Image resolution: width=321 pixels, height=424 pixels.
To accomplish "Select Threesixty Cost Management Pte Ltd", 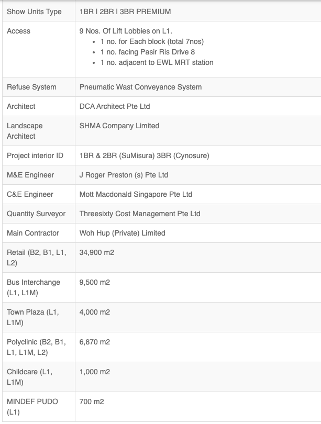I will coord(140,214).
